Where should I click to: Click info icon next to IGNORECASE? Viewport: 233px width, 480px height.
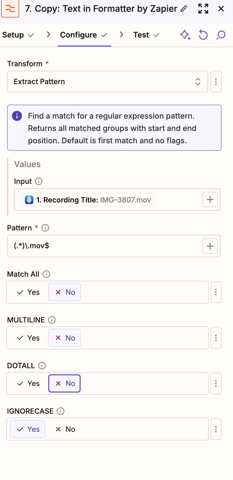60,411
